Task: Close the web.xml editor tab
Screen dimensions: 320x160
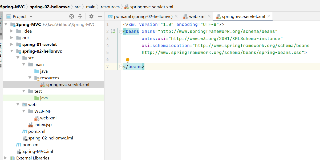Action: click(209, 16)
